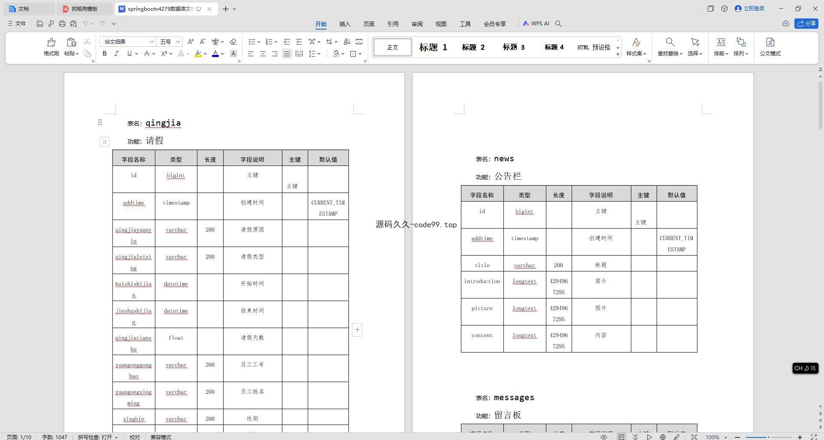Open Find and Replace (查找替换) tool

tap(669, 46)
